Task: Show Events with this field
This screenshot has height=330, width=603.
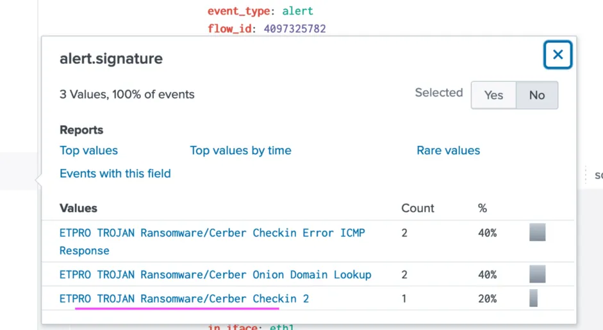Action: [115, 174]
